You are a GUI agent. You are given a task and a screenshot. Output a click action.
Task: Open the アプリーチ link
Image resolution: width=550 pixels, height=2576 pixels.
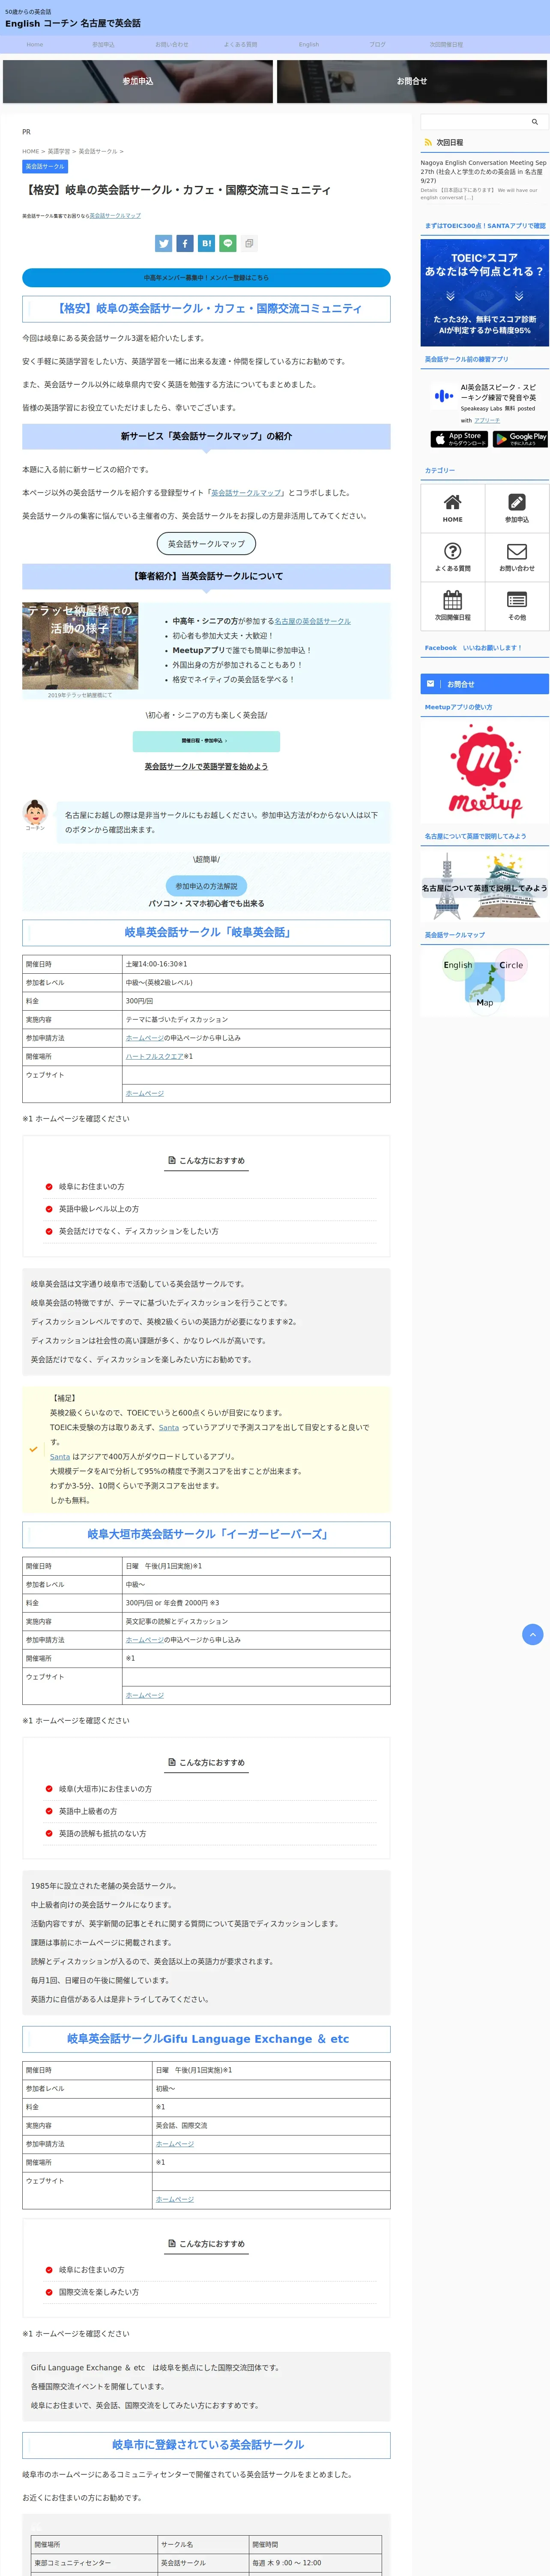(x=487, y=421)
